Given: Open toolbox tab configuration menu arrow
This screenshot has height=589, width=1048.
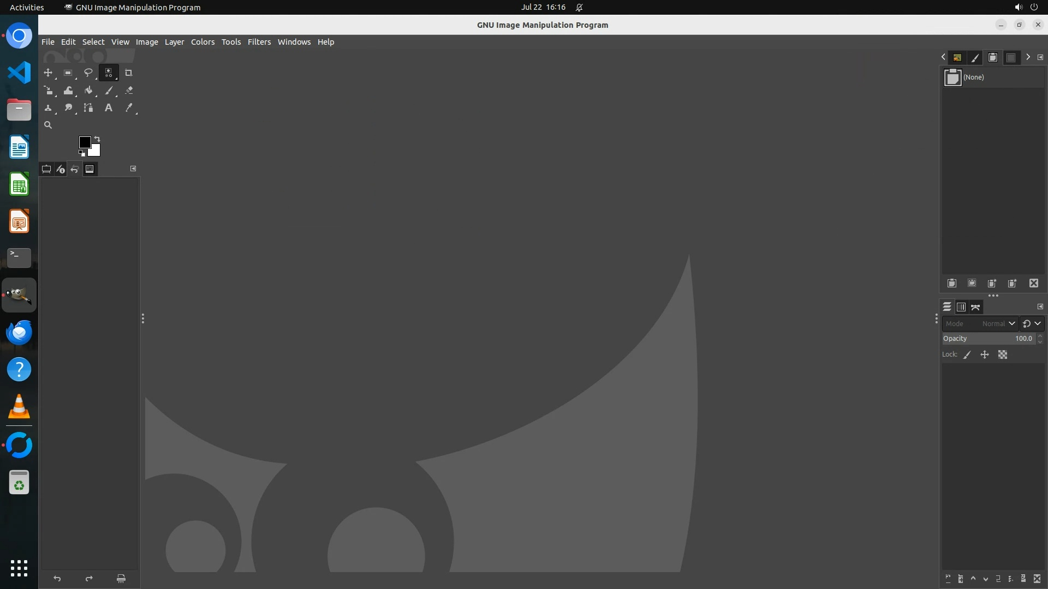Looking at the screenshot, I should coord(133,169).
